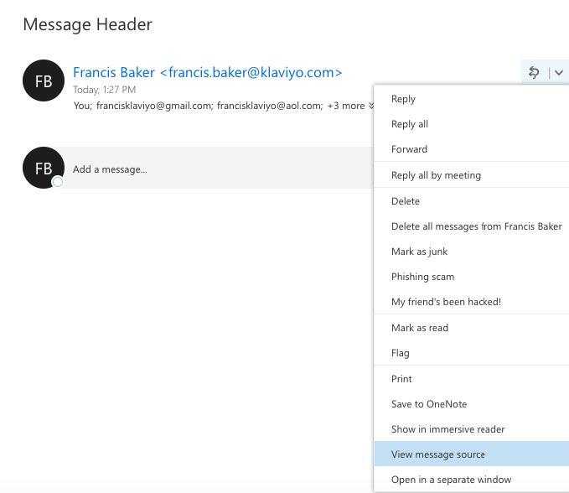Expand the +3 more recipients list
The width and height of the screenshot is (569, 493).
pos(350,106)
